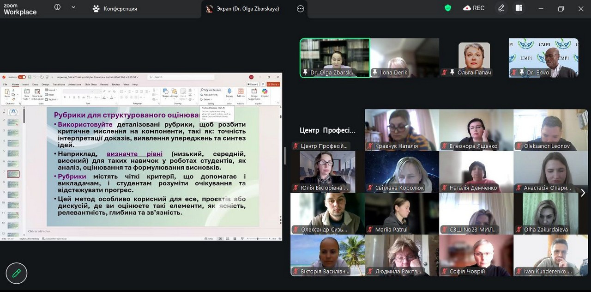The height and width of the screenshot is (292, 591).
Task: Expand the chevron next to meeting info
Action: (73, 7)
